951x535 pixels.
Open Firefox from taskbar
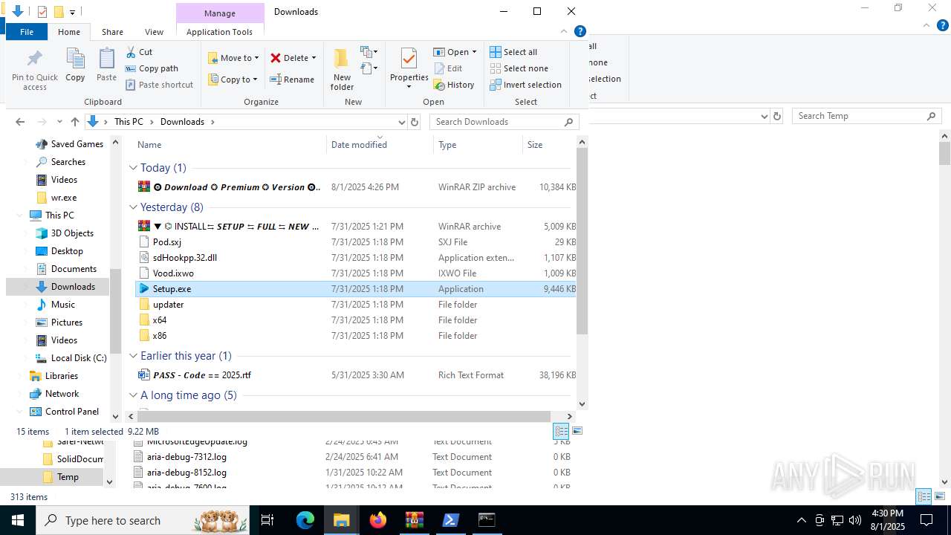tap(378, 520)
